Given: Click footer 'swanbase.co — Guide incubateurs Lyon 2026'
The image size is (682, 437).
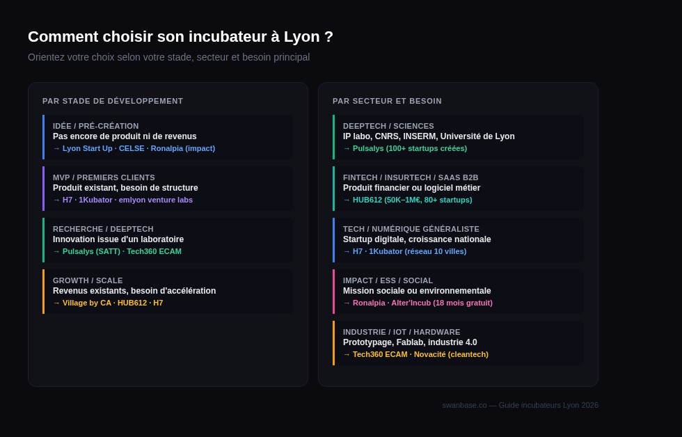Looking at the screenshot, I should (x=521, y=405).
